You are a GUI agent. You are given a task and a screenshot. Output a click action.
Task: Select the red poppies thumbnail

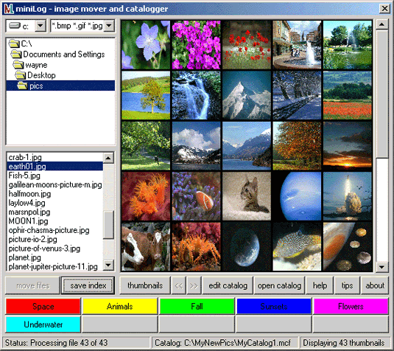point(247,45)
